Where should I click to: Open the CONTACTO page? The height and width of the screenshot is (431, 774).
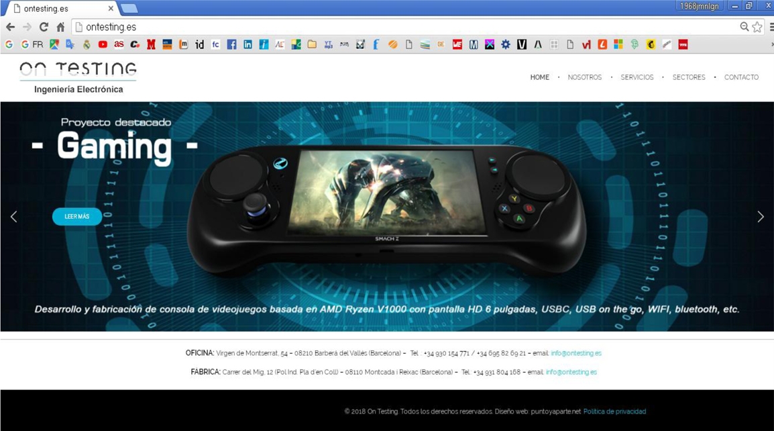[741, 77]
